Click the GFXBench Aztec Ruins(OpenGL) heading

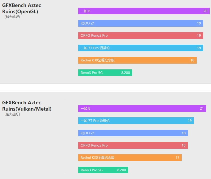pyautogui.click(x=21, y=8)
